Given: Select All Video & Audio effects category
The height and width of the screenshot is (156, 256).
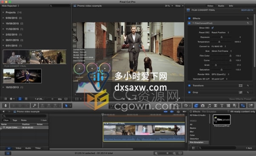Looking at the screenshot, I should coord(198,115).
